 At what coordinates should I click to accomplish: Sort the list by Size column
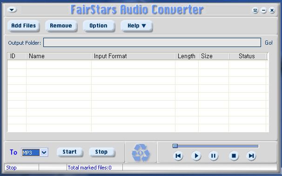pyautogui.click(x=214, y=56)
